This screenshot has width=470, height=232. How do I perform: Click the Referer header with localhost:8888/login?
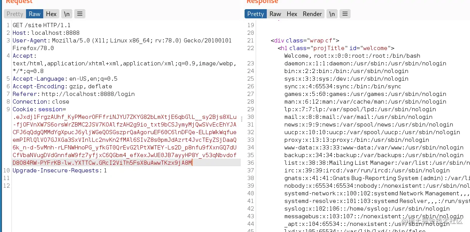pyautogui.click(x=73, y=94)
